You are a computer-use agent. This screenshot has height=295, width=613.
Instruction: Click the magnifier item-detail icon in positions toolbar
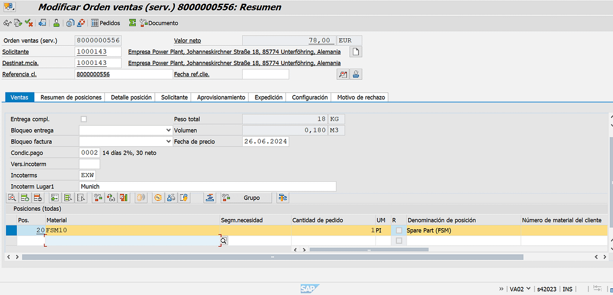[x=12, y=198]
